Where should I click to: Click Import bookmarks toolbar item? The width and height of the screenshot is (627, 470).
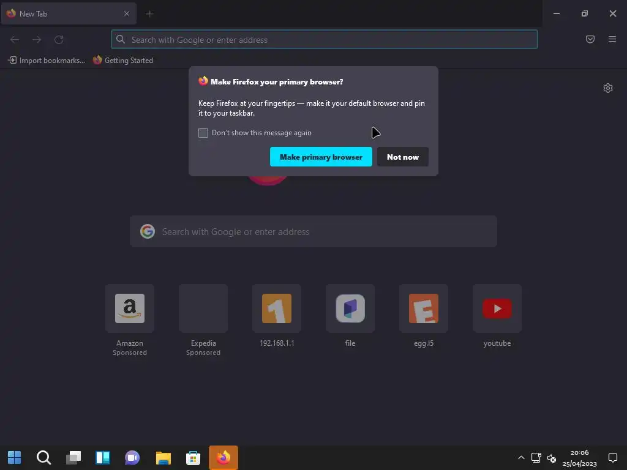(47, 61)
